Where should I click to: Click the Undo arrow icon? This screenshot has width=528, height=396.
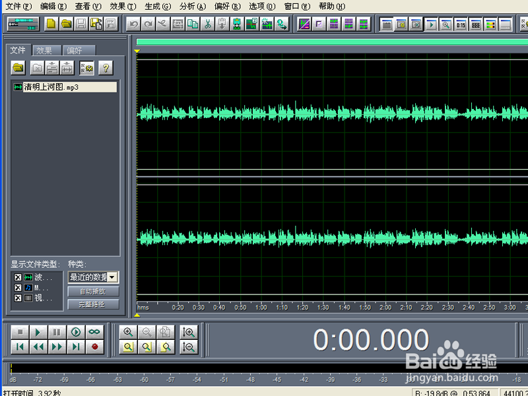(x=133, y=24)
